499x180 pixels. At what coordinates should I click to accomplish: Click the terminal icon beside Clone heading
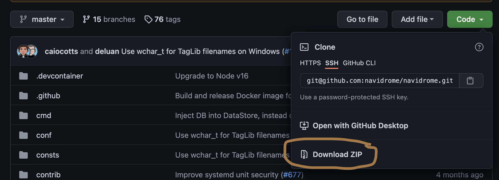coord(304,47)
